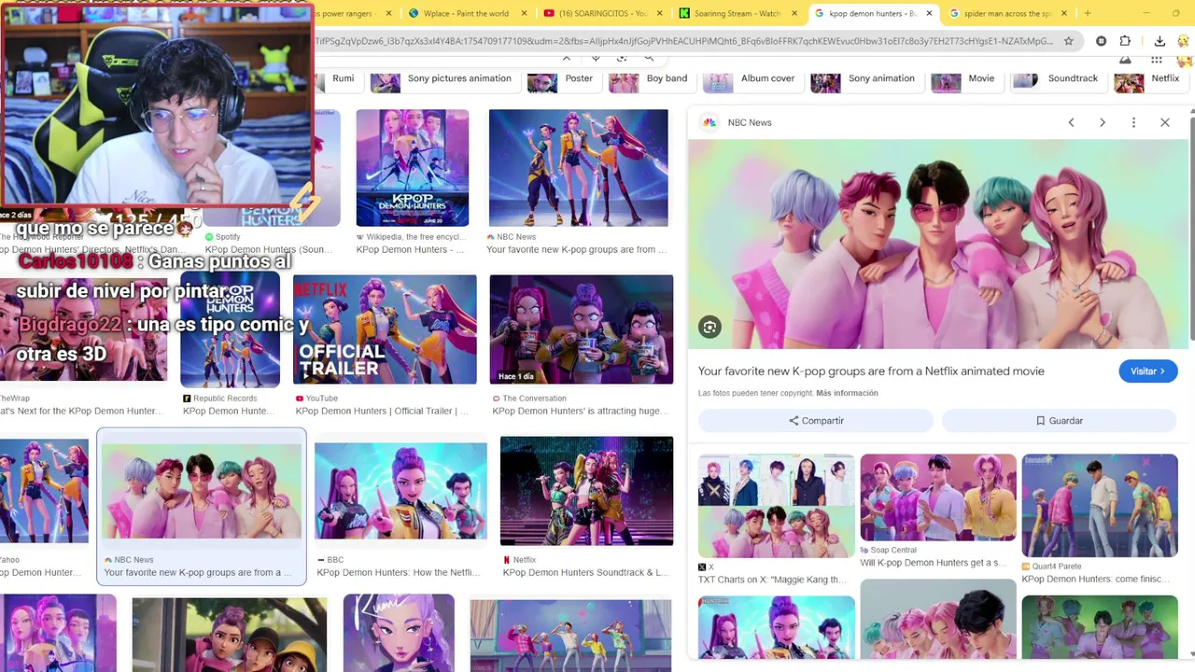Open the Soap Central related image

click(938, 497)
